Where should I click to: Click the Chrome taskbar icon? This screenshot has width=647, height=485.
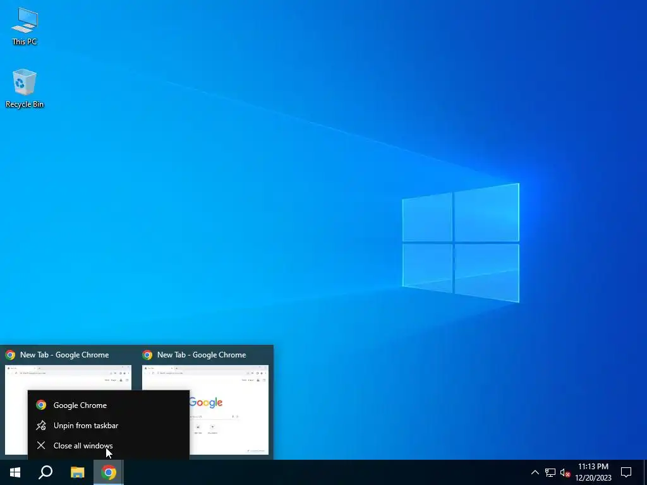109,472
